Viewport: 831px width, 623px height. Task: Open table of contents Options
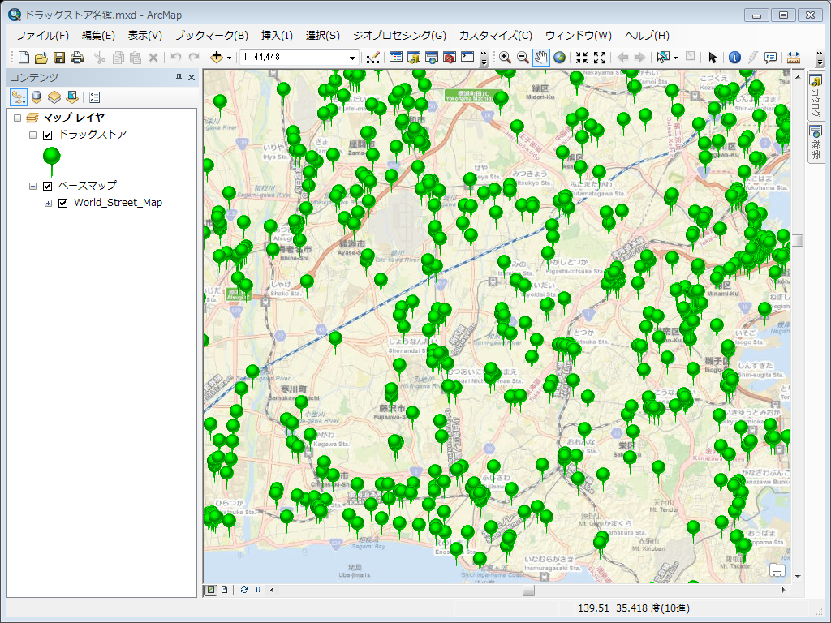pyautogui.click(x=94, y=97)
